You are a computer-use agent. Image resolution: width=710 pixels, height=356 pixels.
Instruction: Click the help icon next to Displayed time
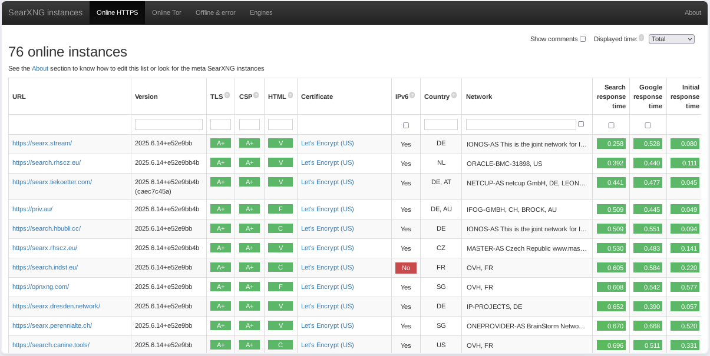[x=641, y=38]
